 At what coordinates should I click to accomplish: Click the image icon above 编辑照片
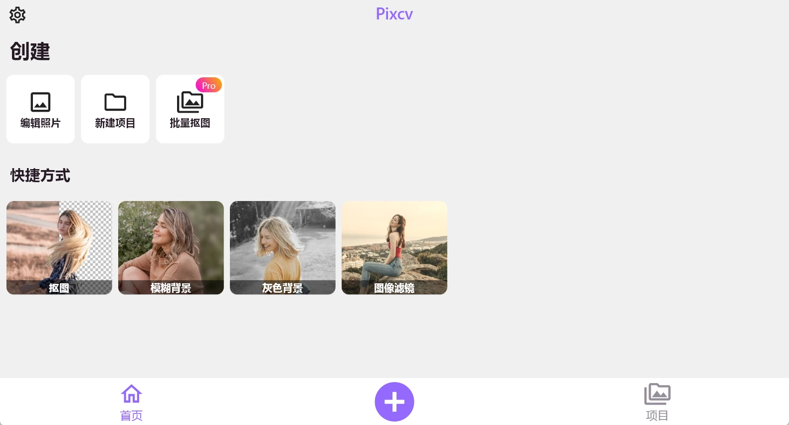coord(40,102)
